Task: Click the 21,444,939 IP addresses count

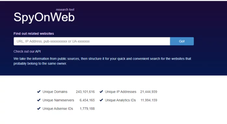Action: [x=149, y=92]
